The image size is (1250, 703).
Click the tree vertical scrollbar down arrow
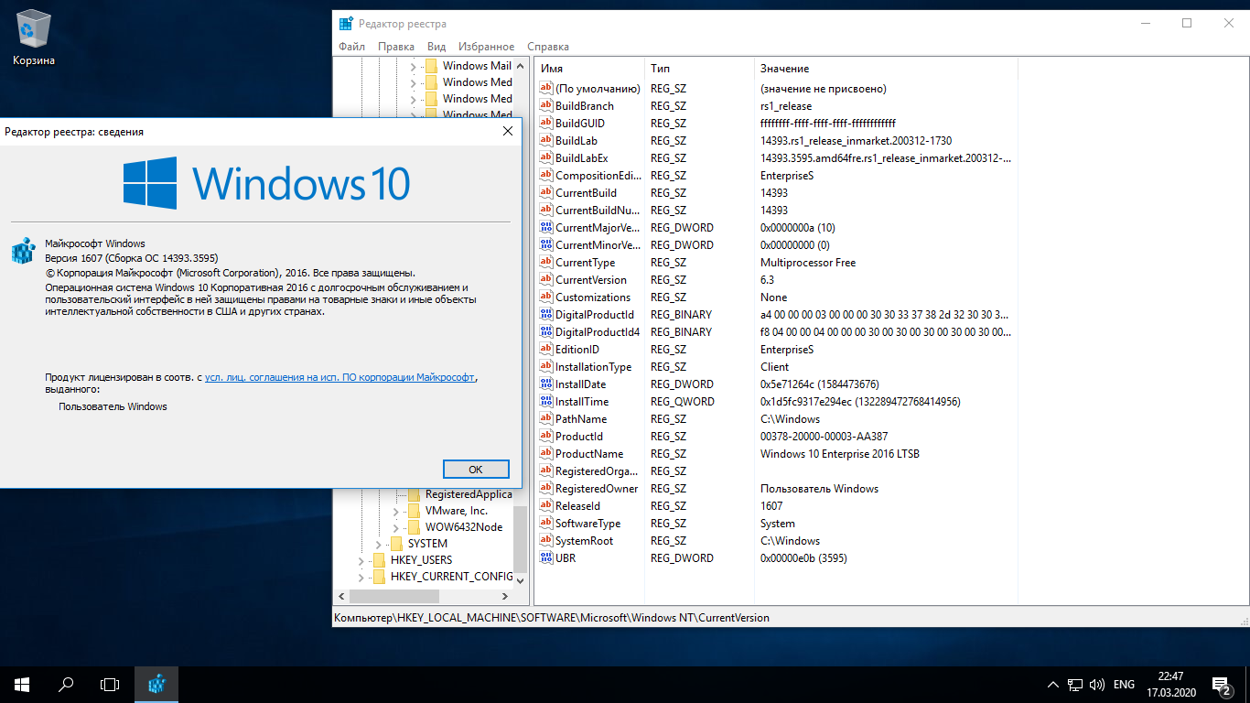[x=521, y=580]
